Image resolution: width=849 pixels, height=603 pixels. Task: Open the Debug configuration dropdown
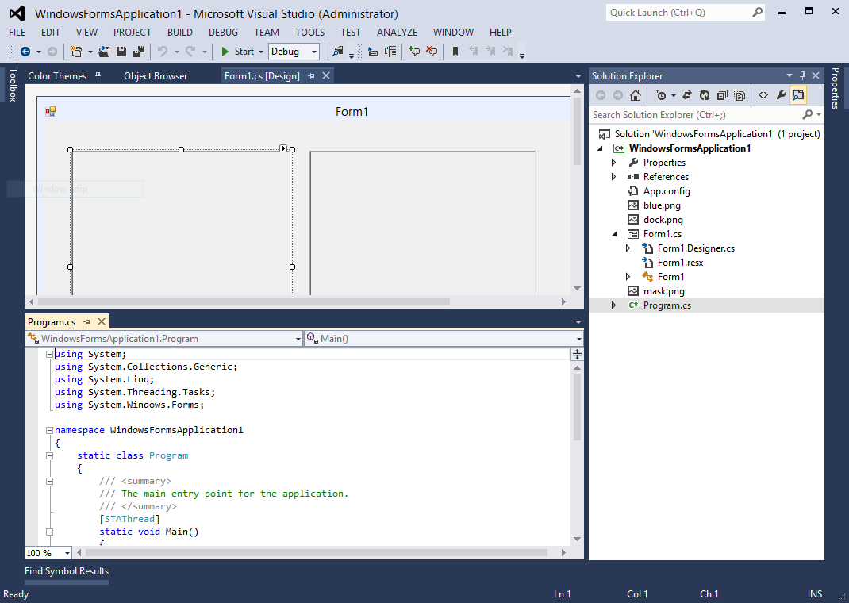point(310,51)
